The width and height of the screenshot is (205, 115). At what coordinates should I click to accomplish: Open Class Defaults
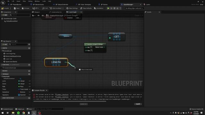tap(86, 8)
